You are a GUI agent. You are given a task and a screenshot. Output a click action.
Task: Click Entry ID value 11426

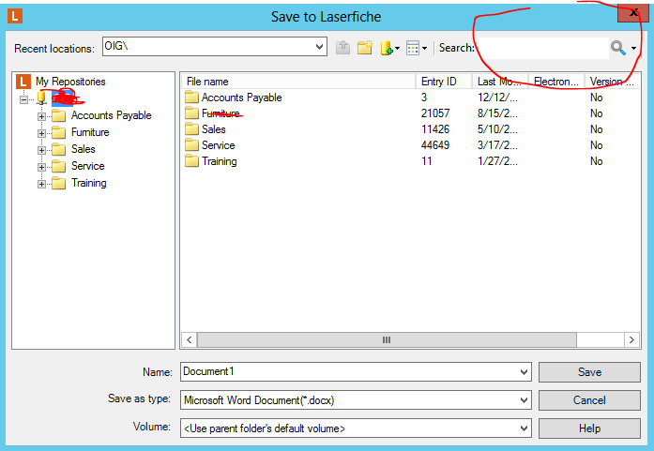(435, 129)
